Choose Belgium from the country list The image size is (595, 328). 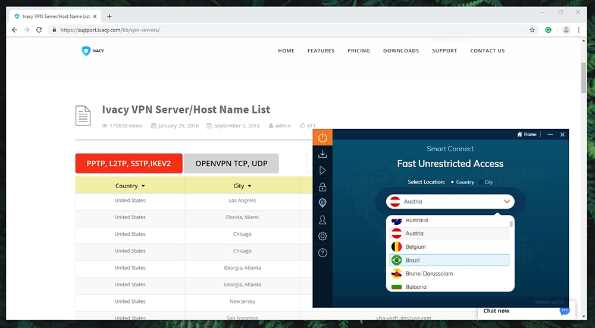coord(449,247)
